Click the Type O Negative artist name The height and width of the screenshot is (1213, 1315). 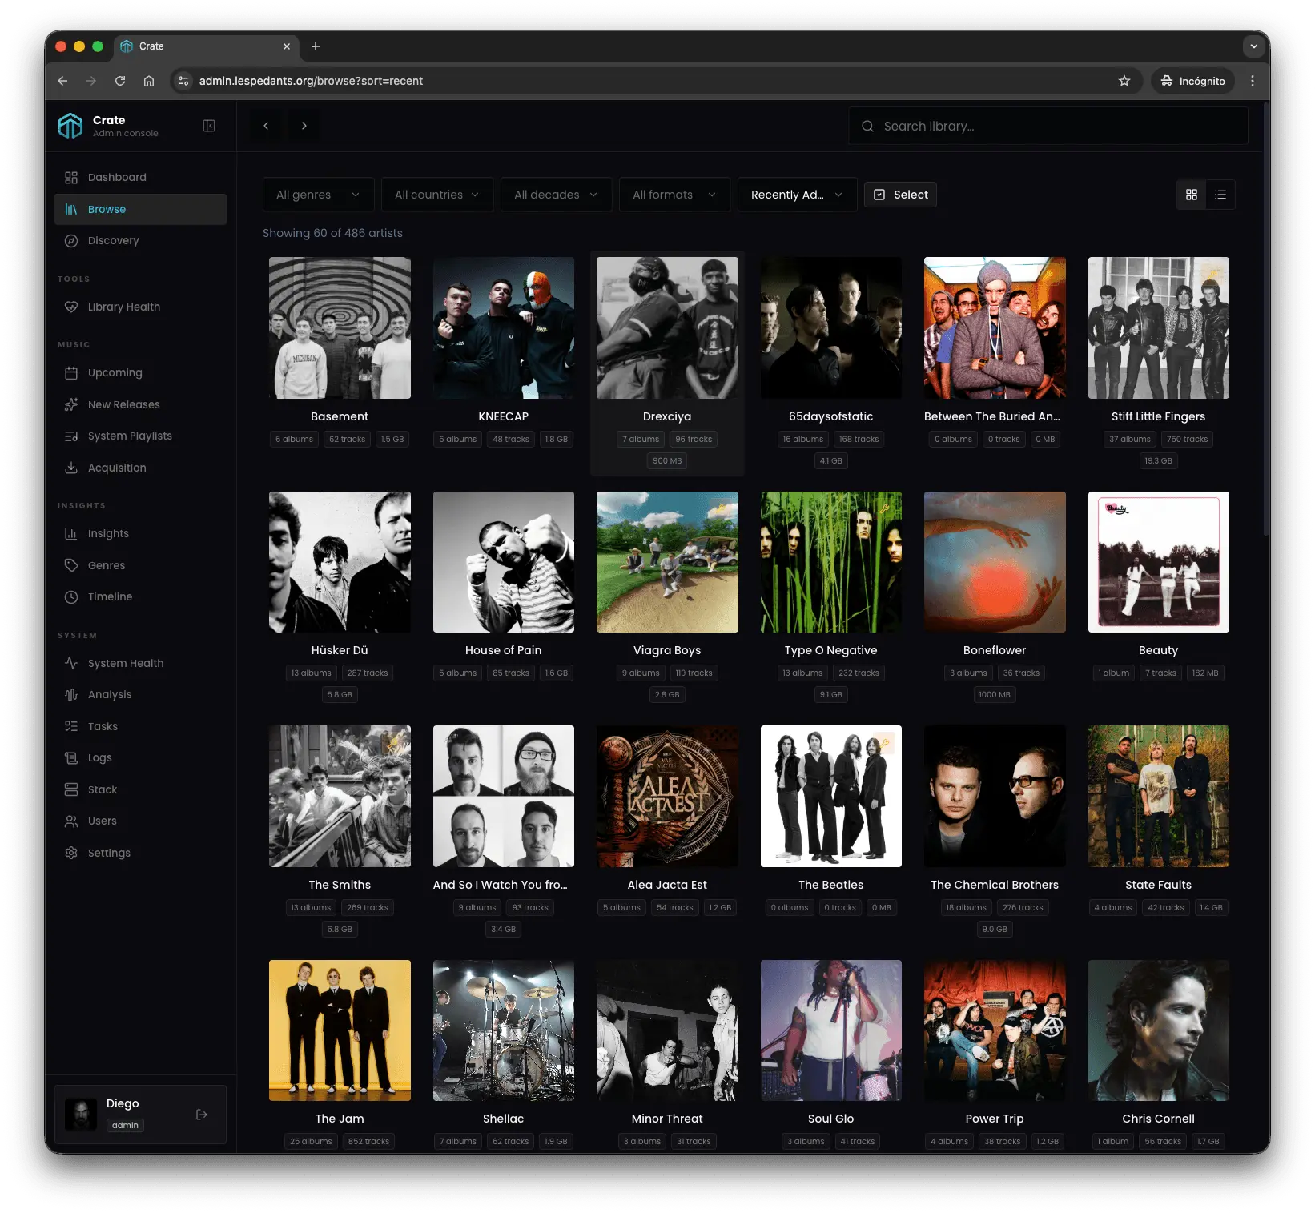830,650
